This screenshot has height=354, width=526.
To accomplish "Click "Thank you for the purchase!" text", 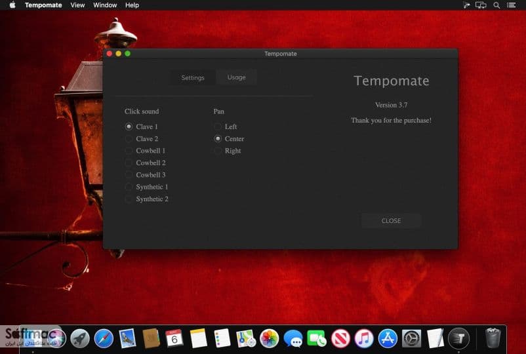I will [x=391, y=121].
